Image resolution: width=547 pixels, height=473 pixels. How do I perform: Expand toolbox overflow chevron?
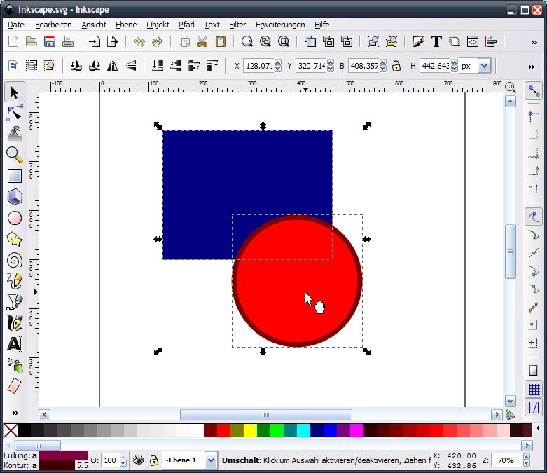click(x=15, y=413)
